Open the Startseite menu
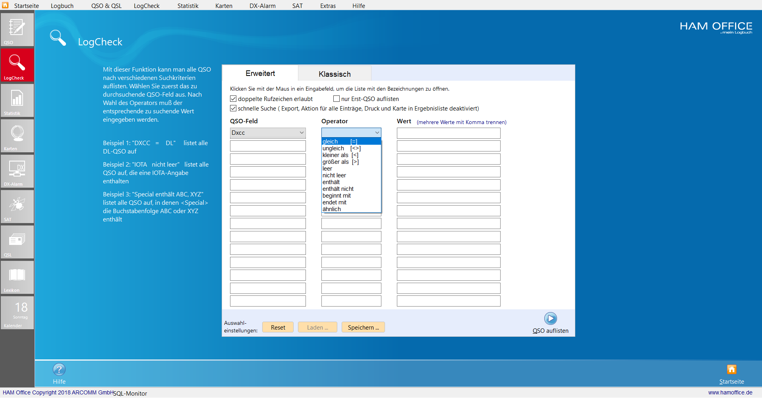762x398 pixels. (x=27, y=6)
